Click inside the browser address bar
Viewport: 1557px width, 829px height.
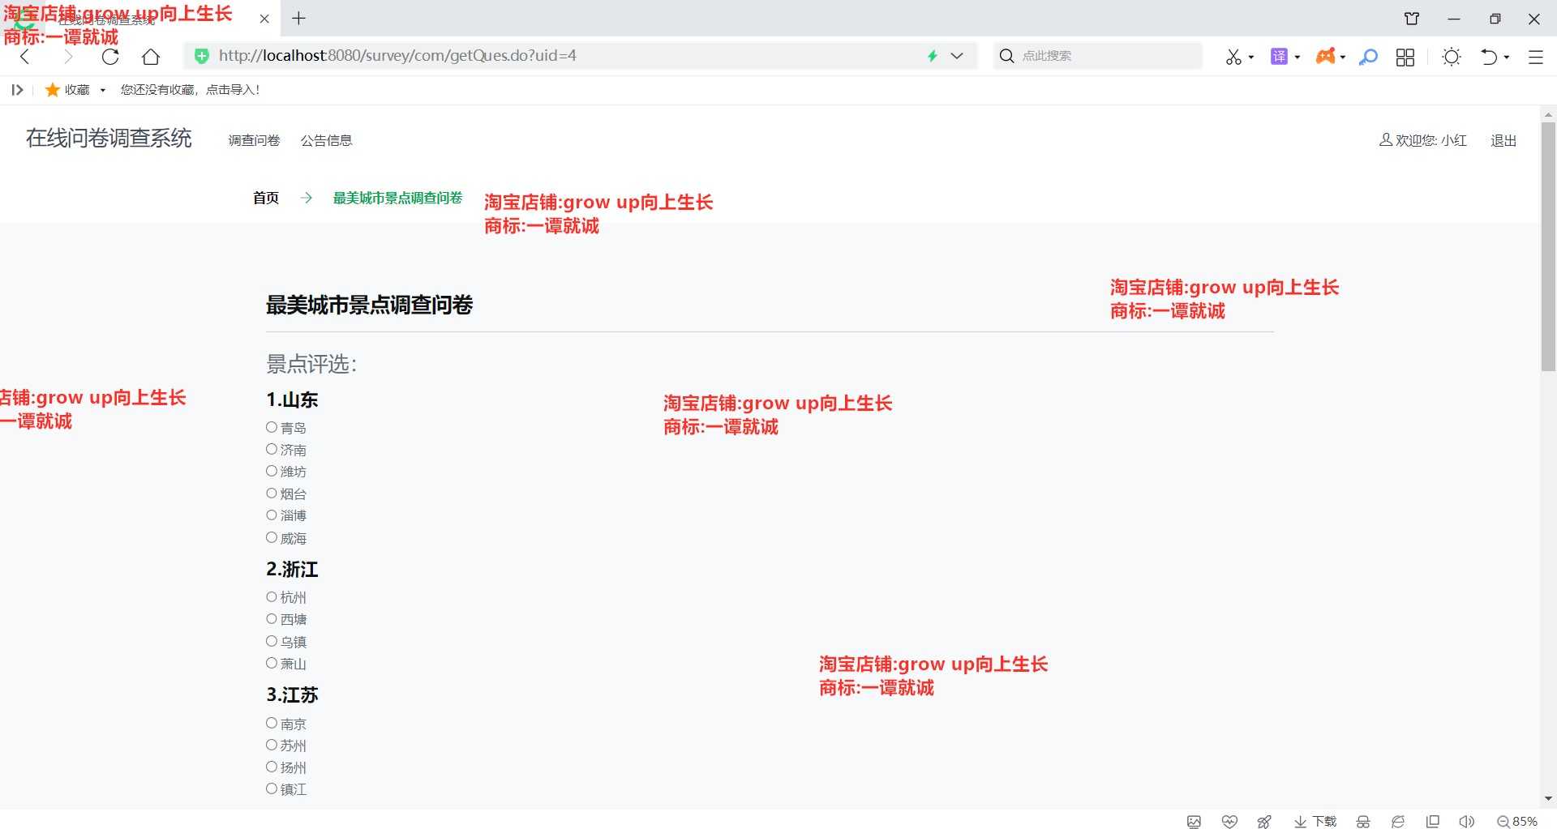click(568, 55)
